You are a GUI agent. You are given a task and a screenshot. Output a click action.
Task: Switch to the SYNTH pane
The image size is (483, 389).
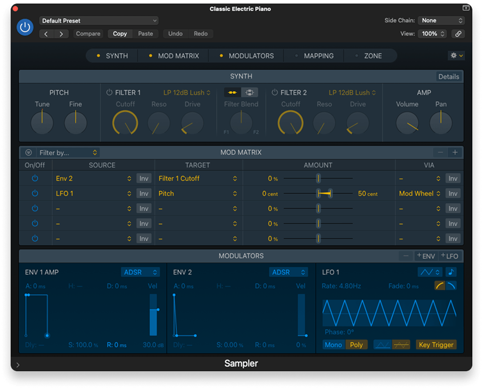pyautogui.click(x=113, y=56)
